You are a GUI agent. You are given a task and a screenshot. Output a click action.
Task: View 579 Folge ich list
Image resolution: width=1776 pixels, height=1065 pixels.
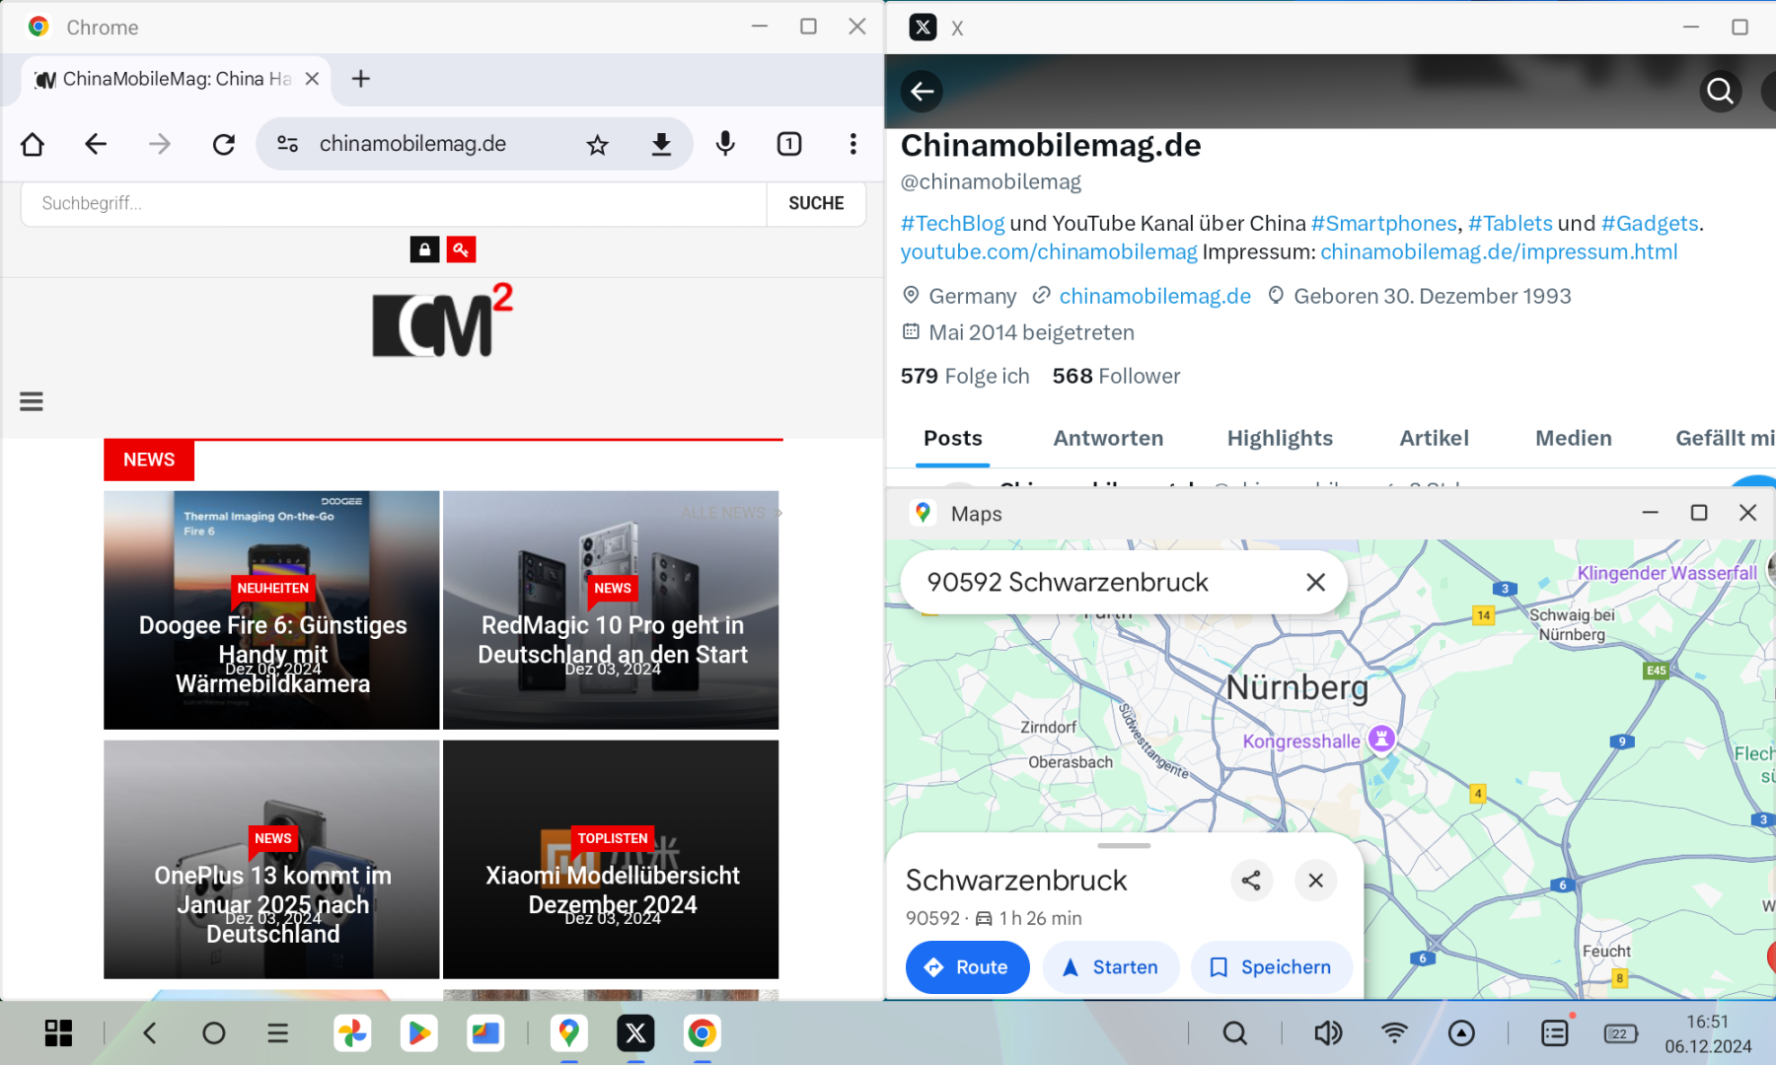[x=965, y=376]
